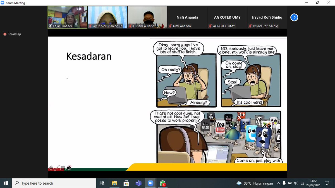This screenshot has width=335, height=188.
Task: Click the pin icon beside Fajar Junaedi
Action: 50,26
